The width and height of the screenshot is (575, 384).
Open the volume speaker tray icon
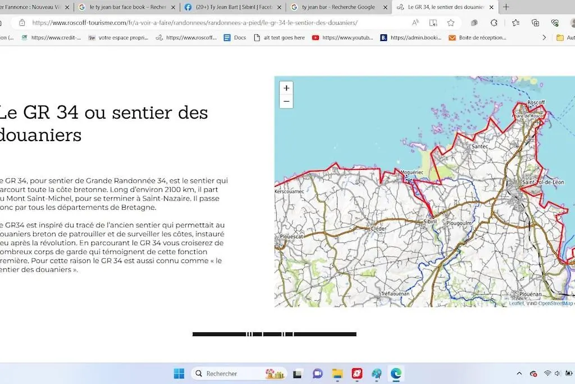(x=558, y=374)
